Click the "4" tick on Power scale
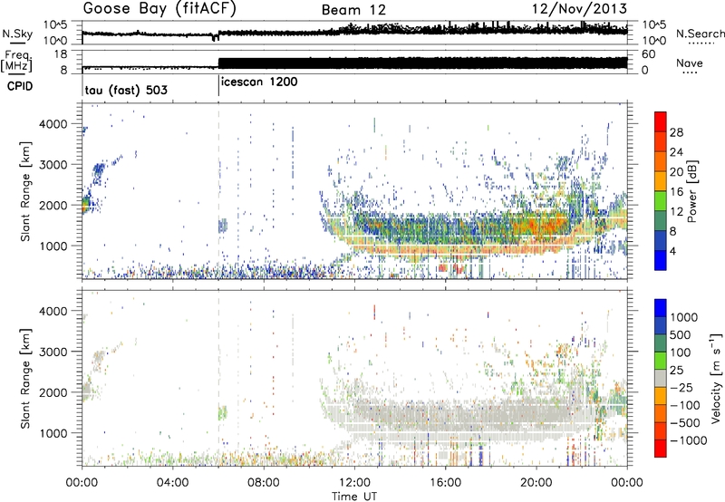The width and height of the screenshot is (725, 502). (673, 251)
